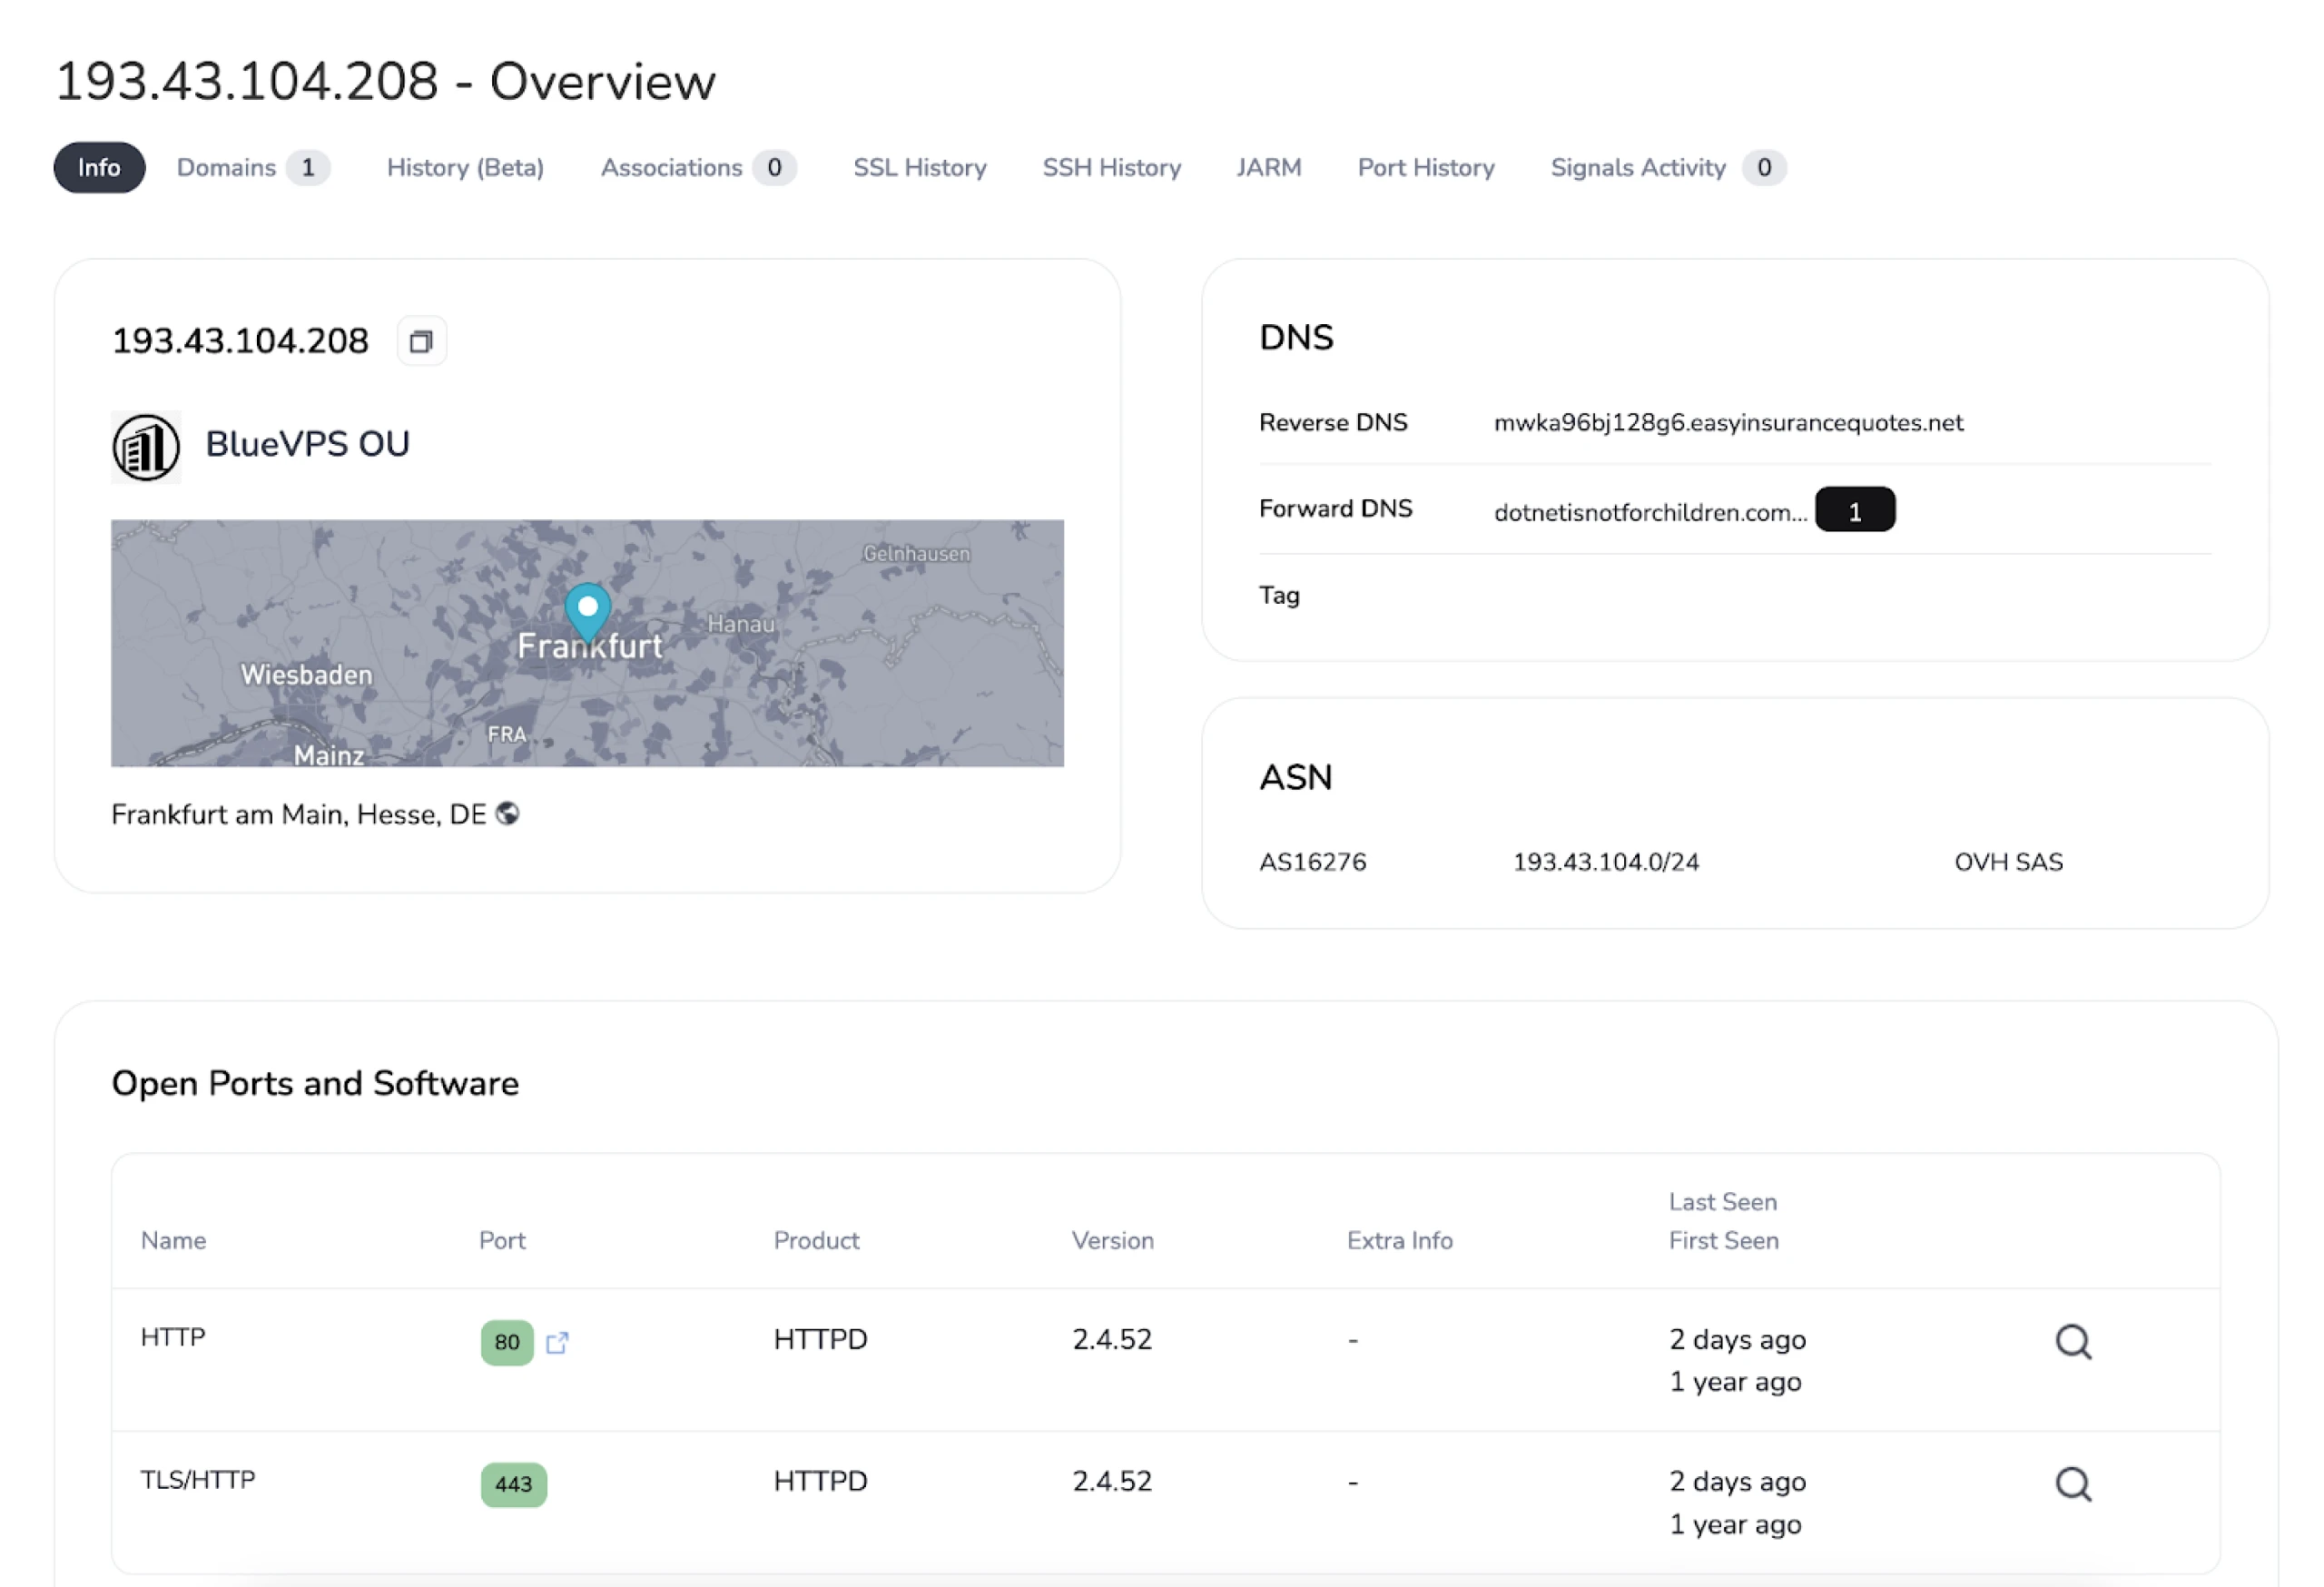This screenshot has width=2324, height=1587.
Task: Click the OVH SAS organization name
Action: coord(2008,862)
